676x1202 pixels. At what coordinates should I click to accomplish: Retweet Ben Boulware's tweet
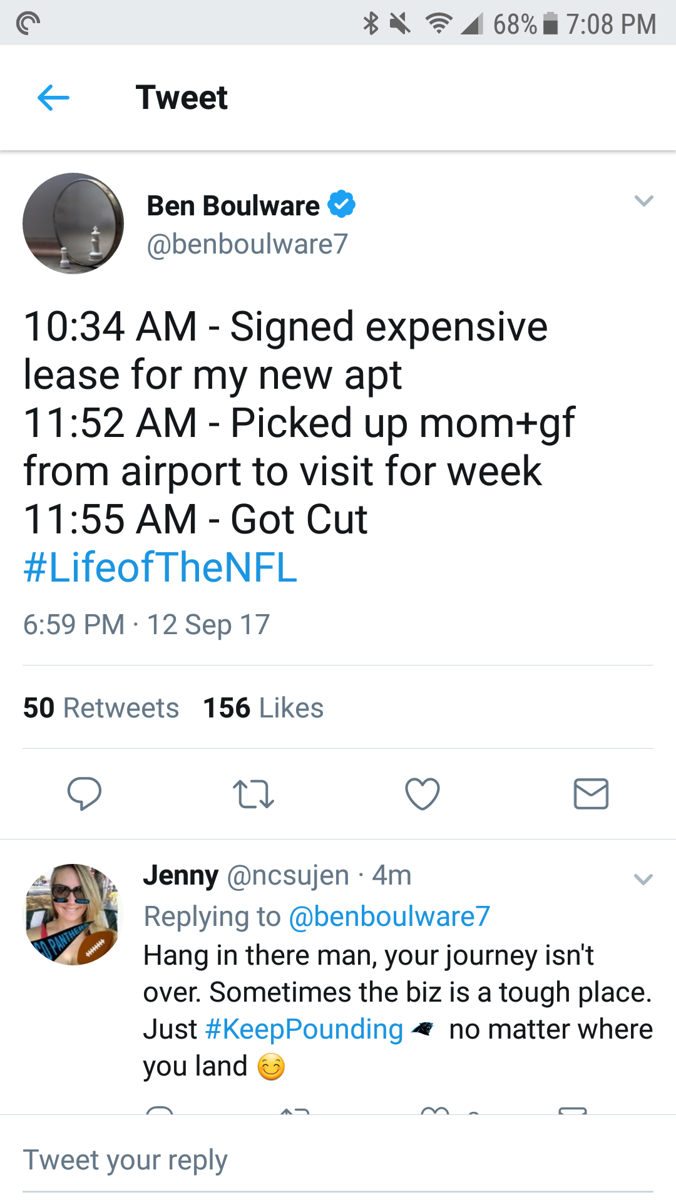pos(253,794)
